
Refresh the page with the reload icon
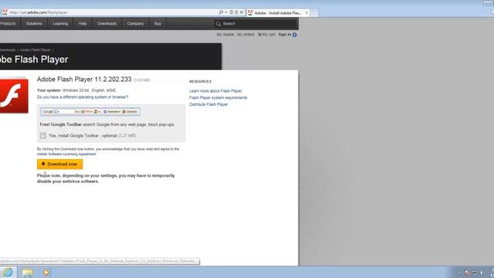click(x=236, y=12)
